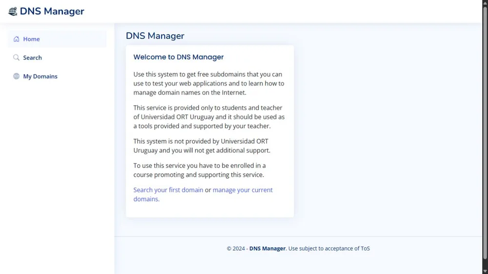488x274 pixels.
Task: Click the 'Welcome to DNS Manager' card heading
Action: coord(179,57)
